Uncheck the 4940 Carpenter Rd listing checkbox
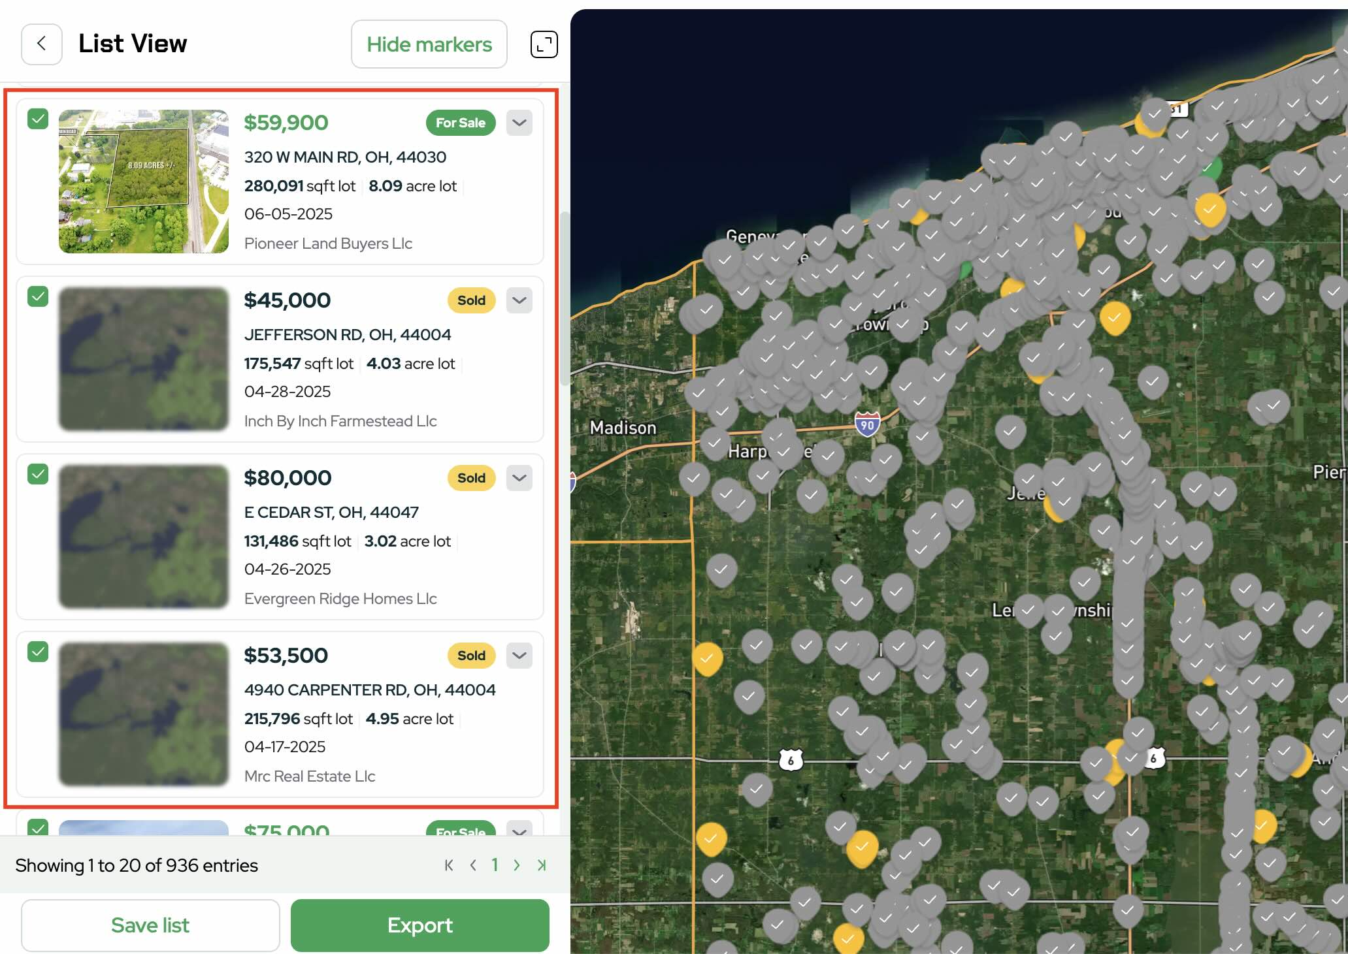Screen dimensions: 1348x954 38,652
